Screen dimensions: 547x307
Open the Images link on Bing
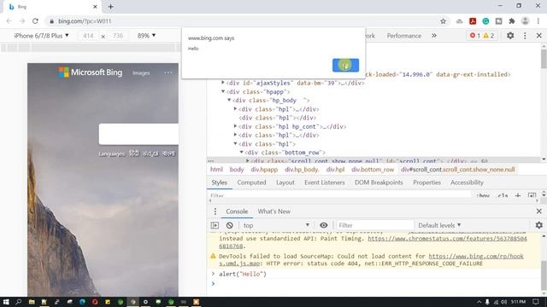(141, 72)
